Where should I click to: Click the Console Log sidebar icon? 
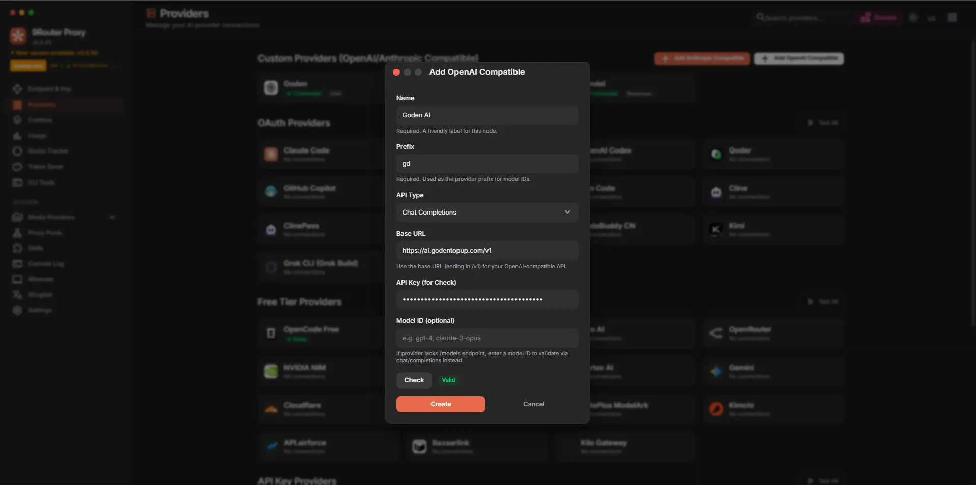tap(17, 264)
